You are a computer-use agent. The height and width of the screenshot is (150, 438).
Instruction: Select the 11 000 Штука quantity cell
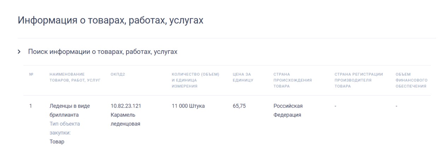(188, 106)
